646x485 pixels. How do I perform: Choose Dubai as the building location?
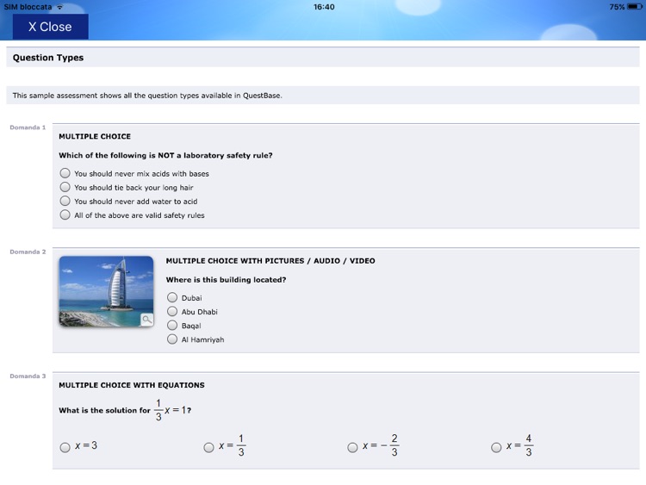coord(172,297)
